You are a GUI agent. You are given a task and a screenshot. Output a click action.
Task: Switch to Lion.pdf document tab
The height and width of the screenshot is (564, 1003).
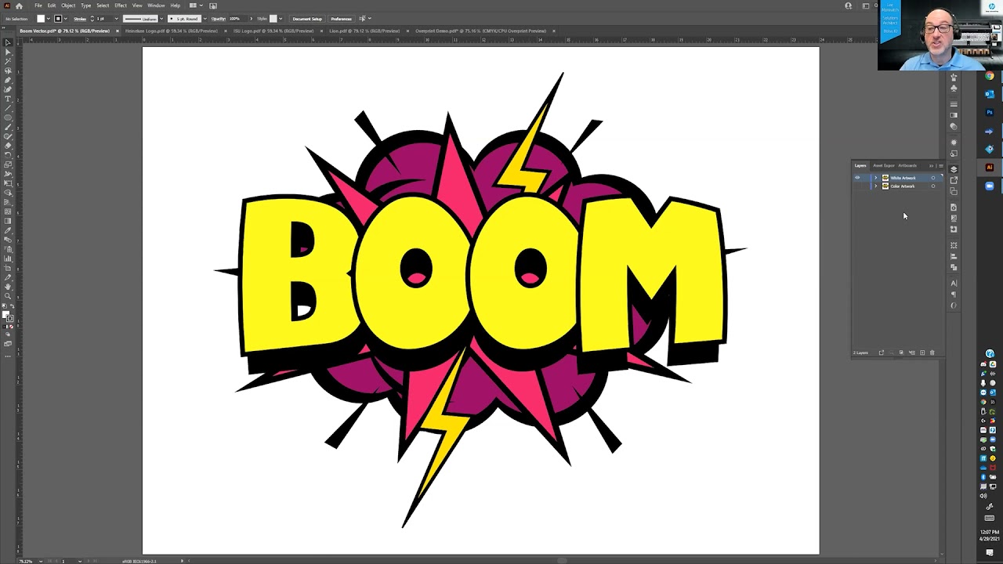click(x=364, y=31)
